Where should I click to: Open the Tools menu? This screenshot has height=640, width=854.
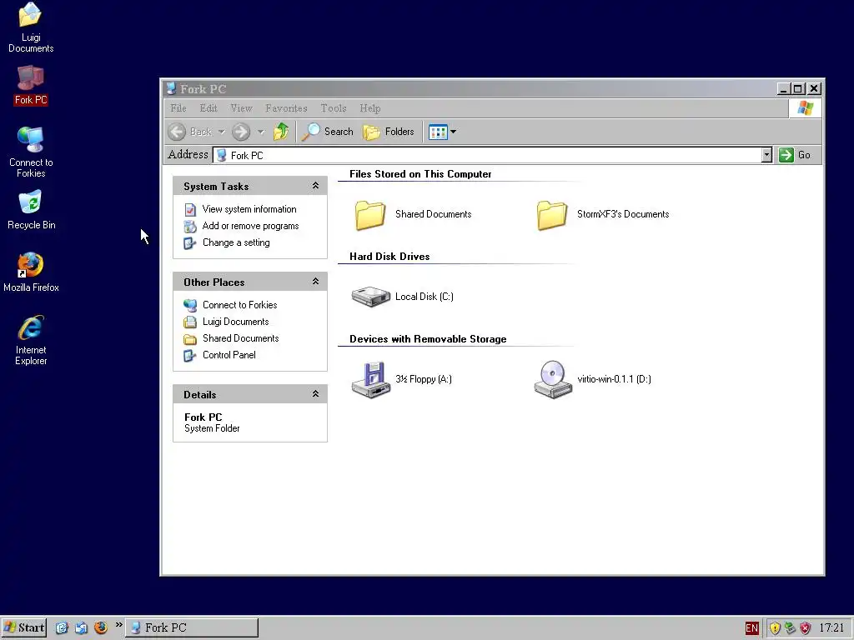pos(334,108)
